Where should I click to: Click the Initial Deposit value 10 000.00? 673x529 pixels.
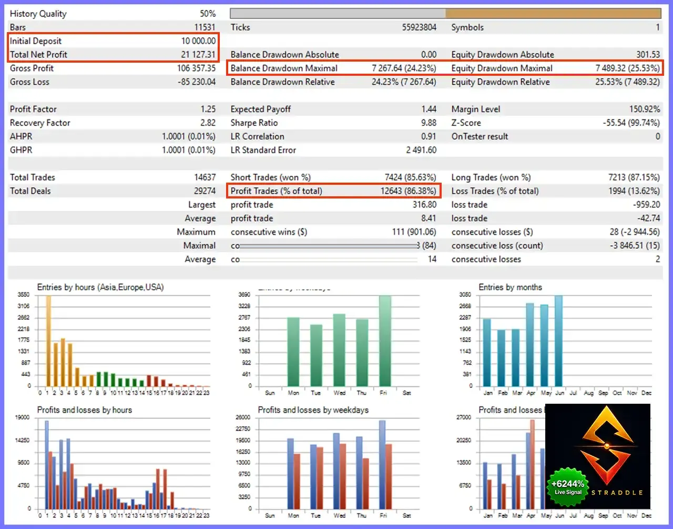[x=198, y=41]
